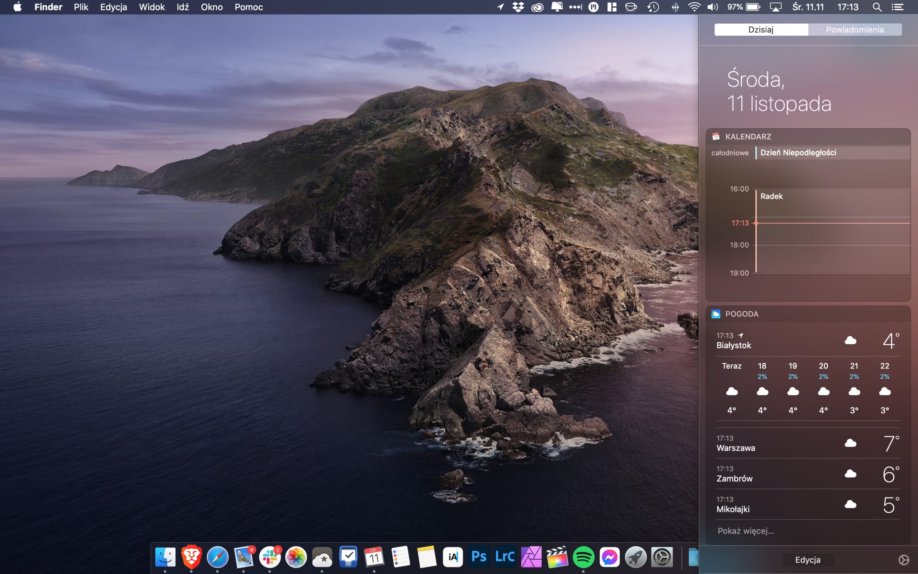Launch Lightroom Classic from the Dock
This screenshot has width=918, height=574.
(x=505, y=557)
